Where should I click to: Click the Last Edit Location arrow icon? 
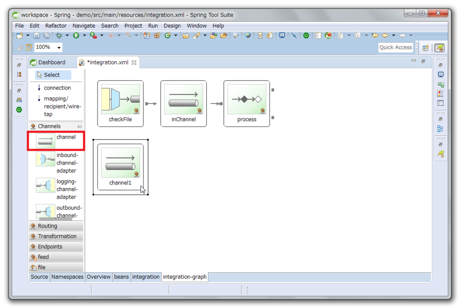[x=375, y=36]
